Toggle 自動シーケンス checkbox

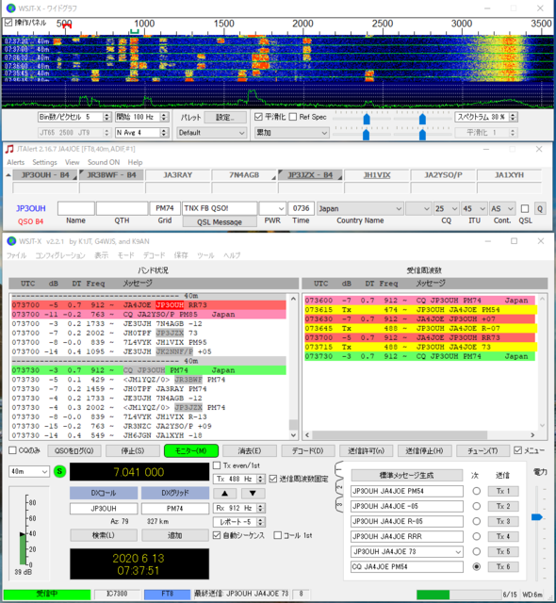tap(217, 535)
